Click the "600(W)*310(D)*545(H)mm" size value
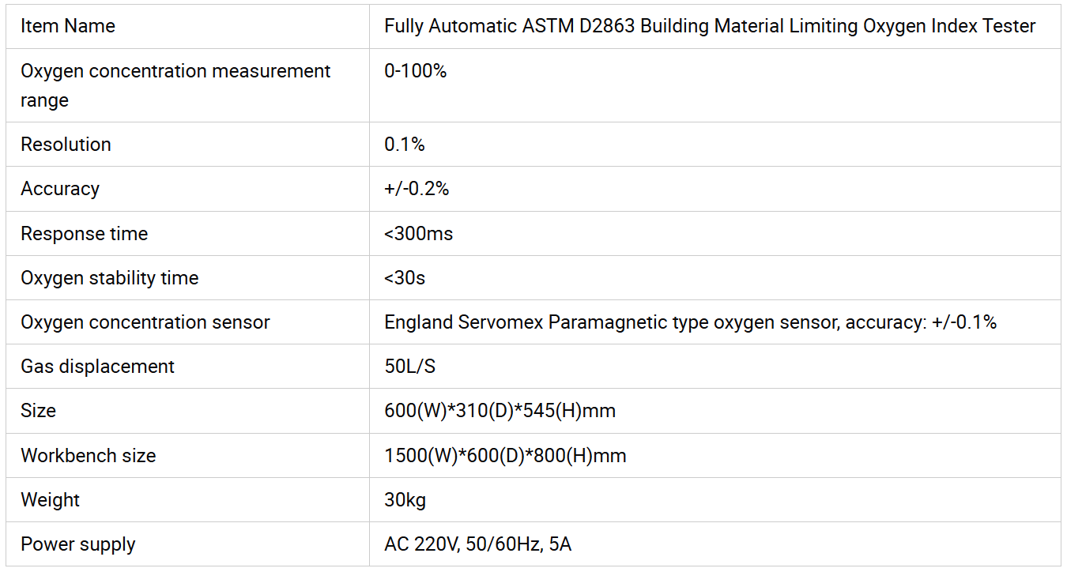1067x572 pixels. pos(500,411)
